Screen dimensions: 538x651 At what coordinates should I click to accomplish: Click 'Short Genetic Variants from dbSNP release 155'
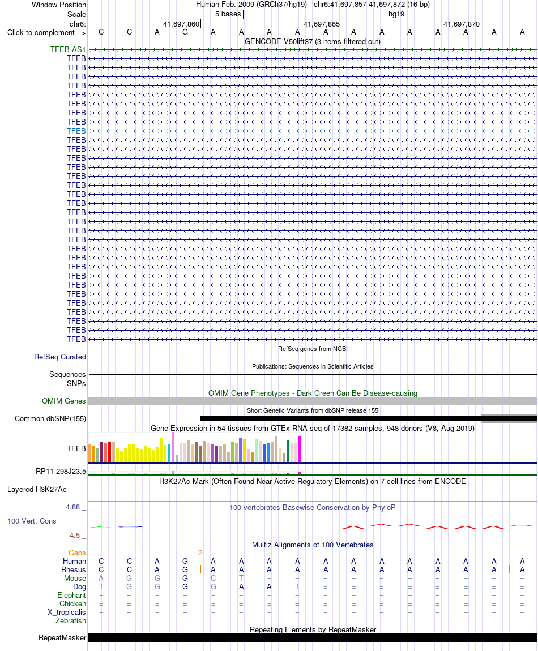[x=313, y=410]
